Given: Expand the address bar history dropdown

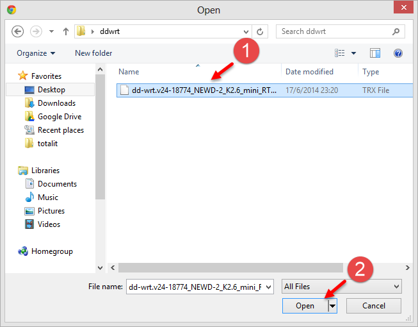Looking at the screenshot, I should coord(246,32).
